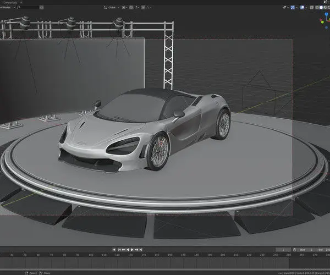The image size is (330, 275).
Task: Click the red negative X axis gizmo dot
Action: pyautogui.click(x=321, y=20)
